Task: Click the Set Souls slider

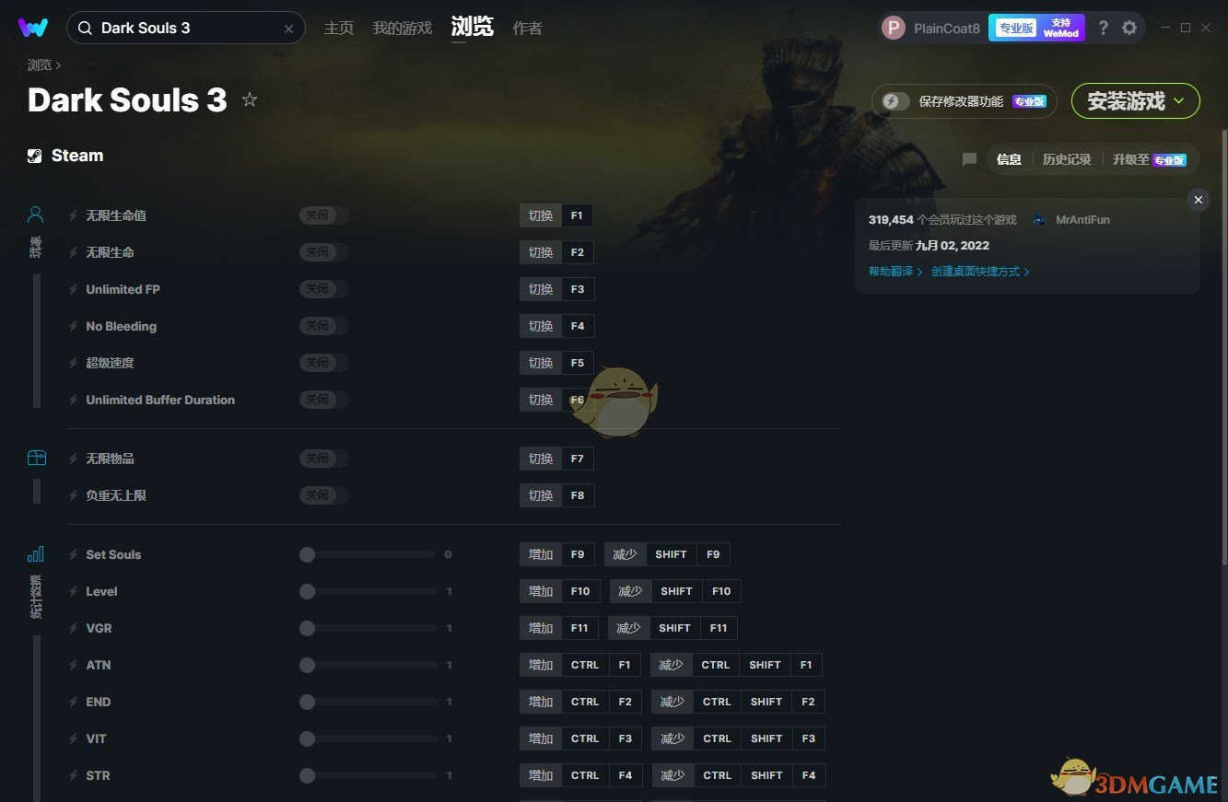Action: pos(368,554)
